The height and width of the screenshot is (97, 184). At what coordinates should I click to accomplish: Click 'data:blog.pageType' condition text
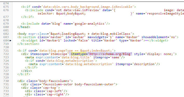pos(56,51)
